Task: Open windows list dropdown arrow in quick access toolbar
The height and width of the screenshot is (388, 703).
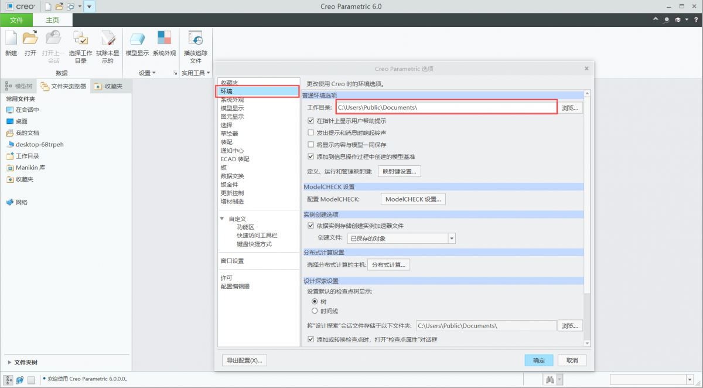Action: click(79, 6)
